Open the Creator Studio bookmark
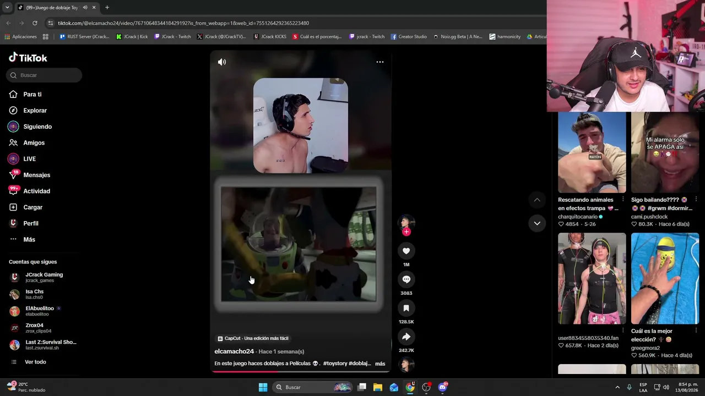 coord(409,37)
